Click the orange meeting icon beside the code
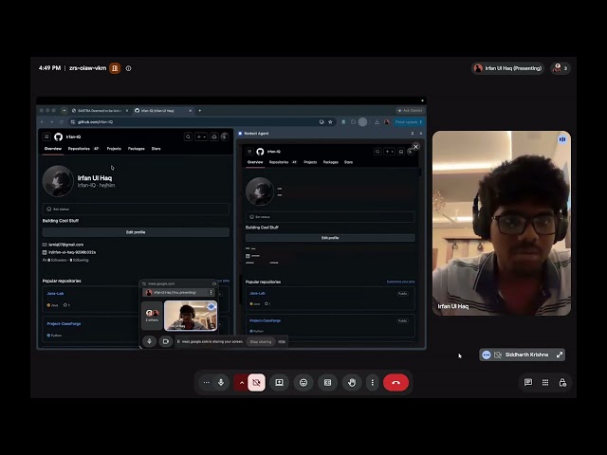Screen dimensions: 607x455 115,68
